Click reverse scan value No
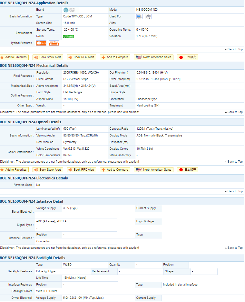This screenshot has width=245, height=302. tap(38, 185)
